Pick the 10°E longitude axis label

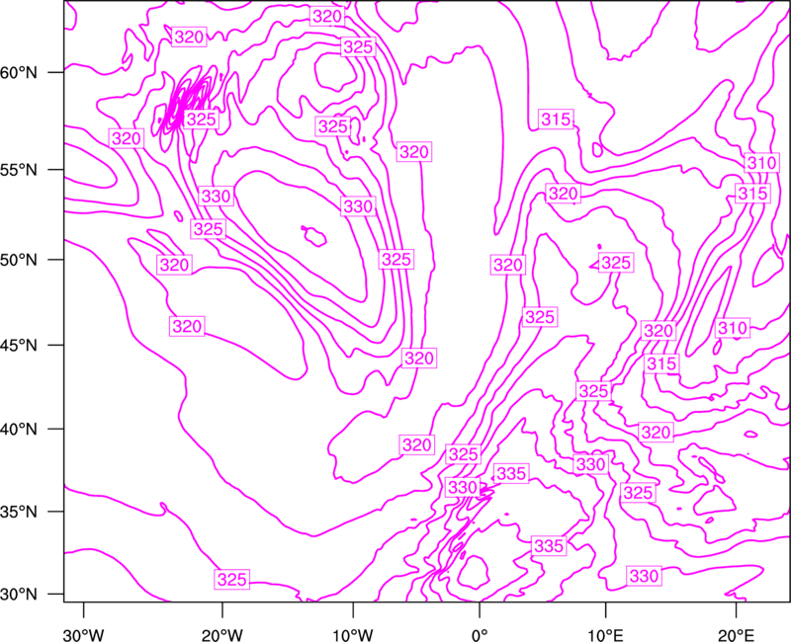605,634
